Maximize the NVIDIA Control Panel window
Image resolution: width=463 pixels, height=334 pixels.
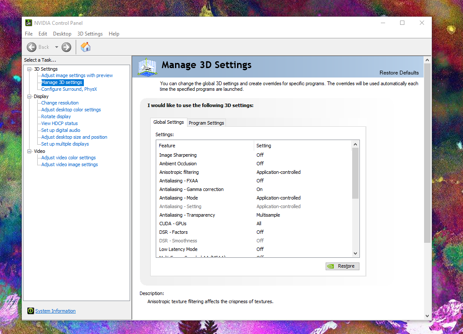pos(402,23)
